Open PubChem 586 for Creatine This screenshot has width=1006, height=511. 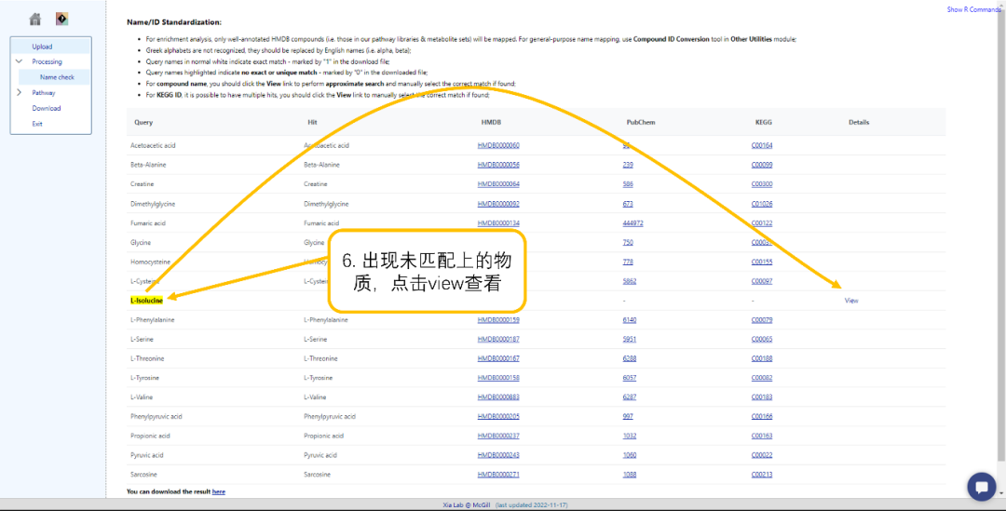click(x=628, y=184)
